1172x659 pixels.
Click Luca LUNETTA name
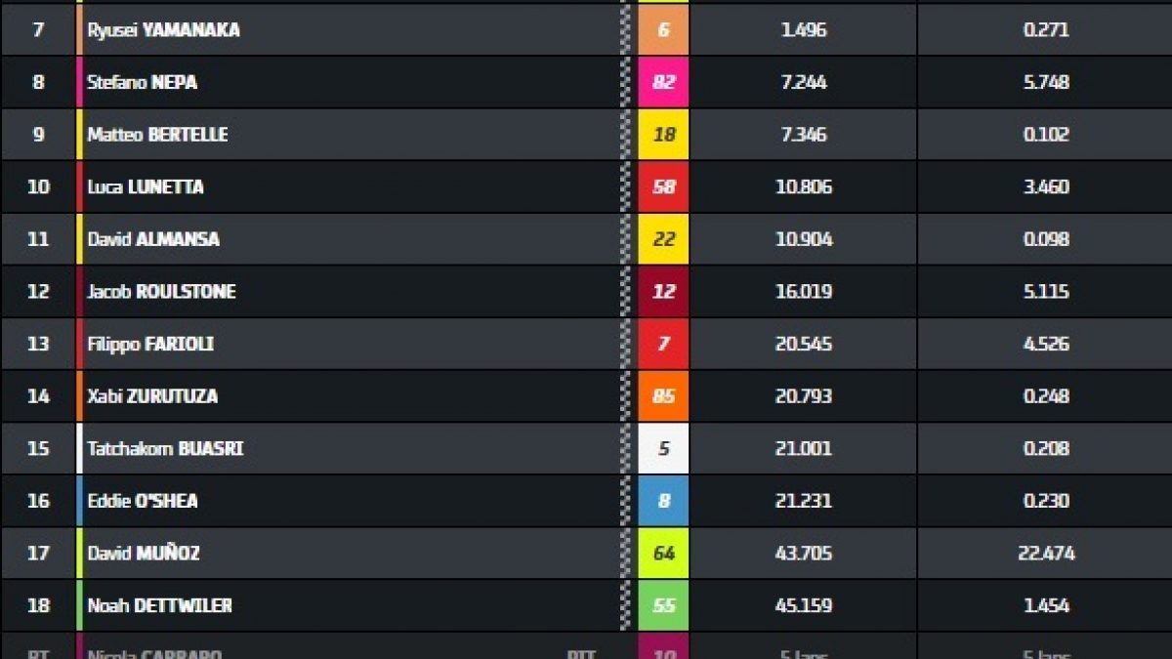[146, 187]
